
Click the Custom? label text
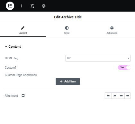coord(11,68)
